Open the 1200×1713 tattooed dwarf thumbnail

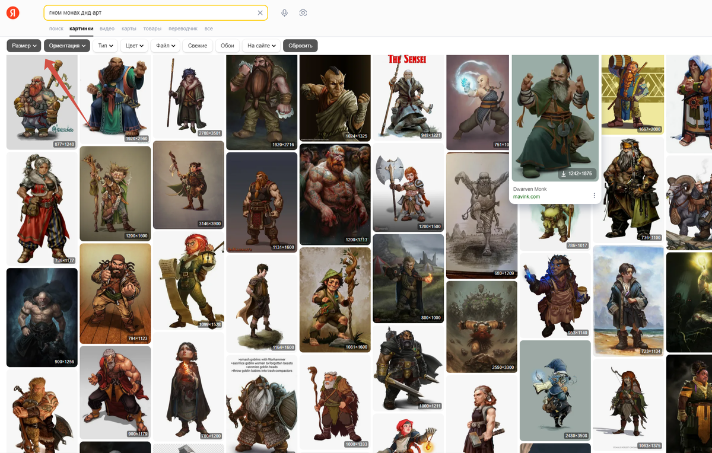(x=335, y=194)
